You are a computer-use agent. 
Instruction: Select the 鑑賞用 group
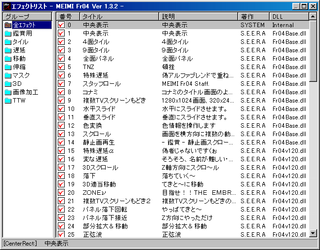coord(22,34)
